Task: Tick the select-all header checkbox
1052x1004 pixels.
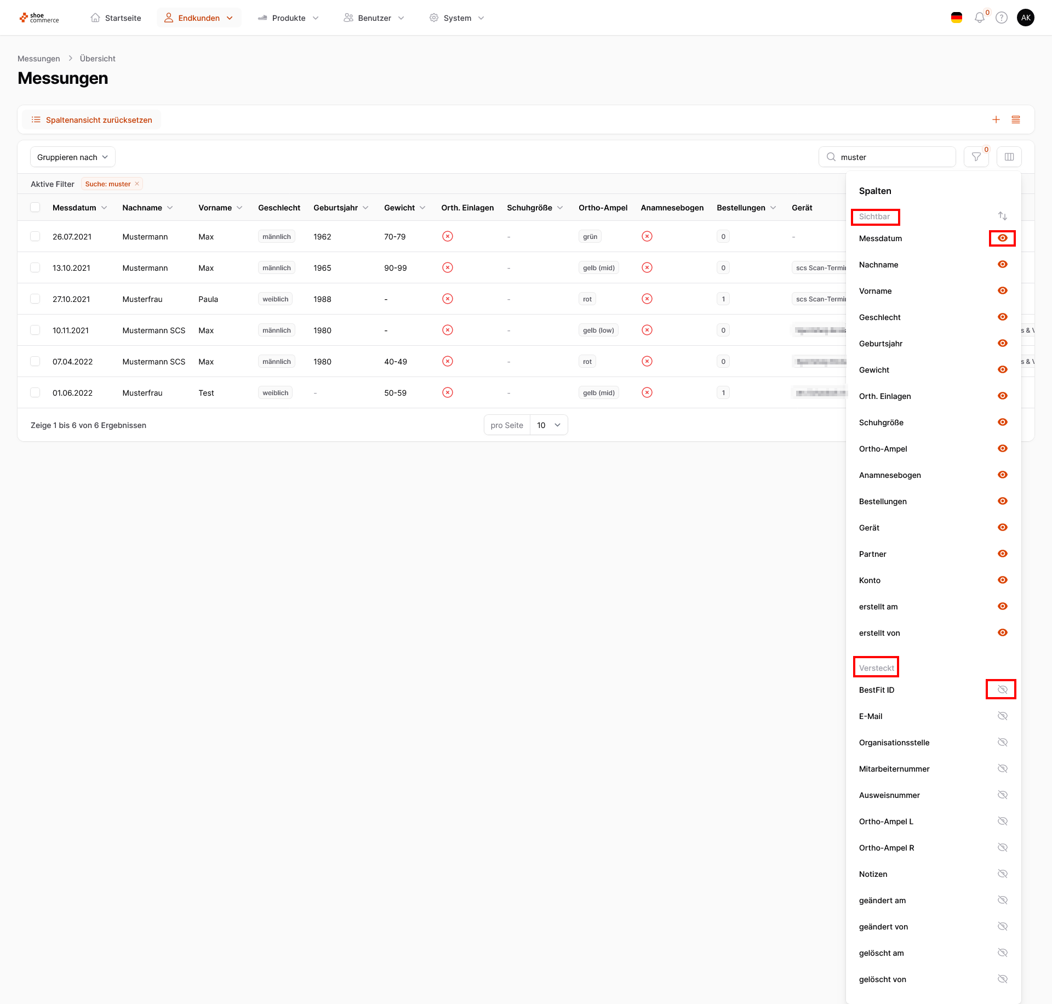Action: point(35,208)
